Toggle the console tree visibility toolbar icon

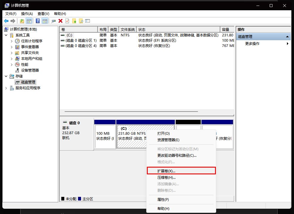click(29, 21)
